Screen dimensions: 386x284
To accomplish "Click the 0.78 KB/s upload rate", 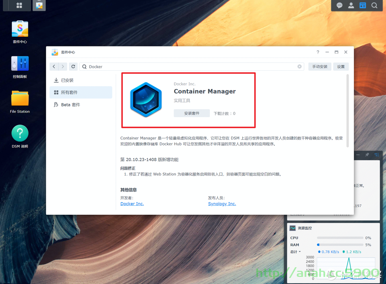I will [328, 252].
